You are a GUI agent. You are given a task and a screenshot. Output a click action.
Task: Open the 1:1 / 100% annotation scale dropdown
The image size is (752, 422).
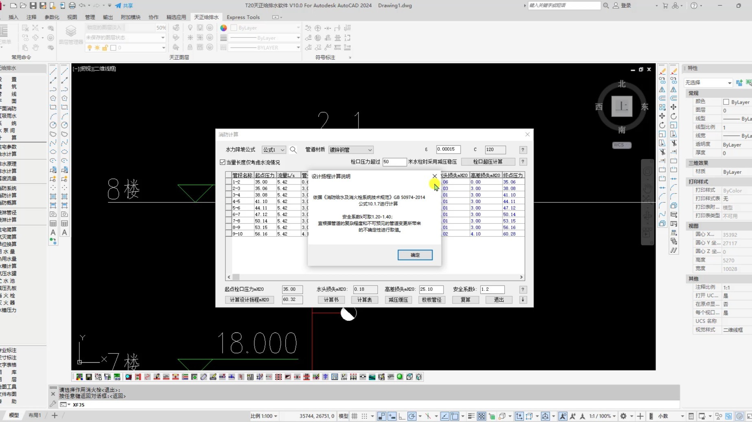[x=603, y=416]
